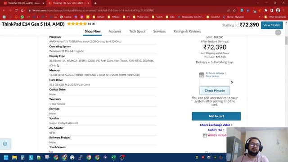288x162 pixels.
Task: Open the Features tab
Action: pyautogui.click(x=115, y=31)
